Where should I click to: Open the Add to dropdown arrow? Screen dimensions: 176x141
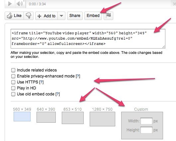[x=61, y=16]
